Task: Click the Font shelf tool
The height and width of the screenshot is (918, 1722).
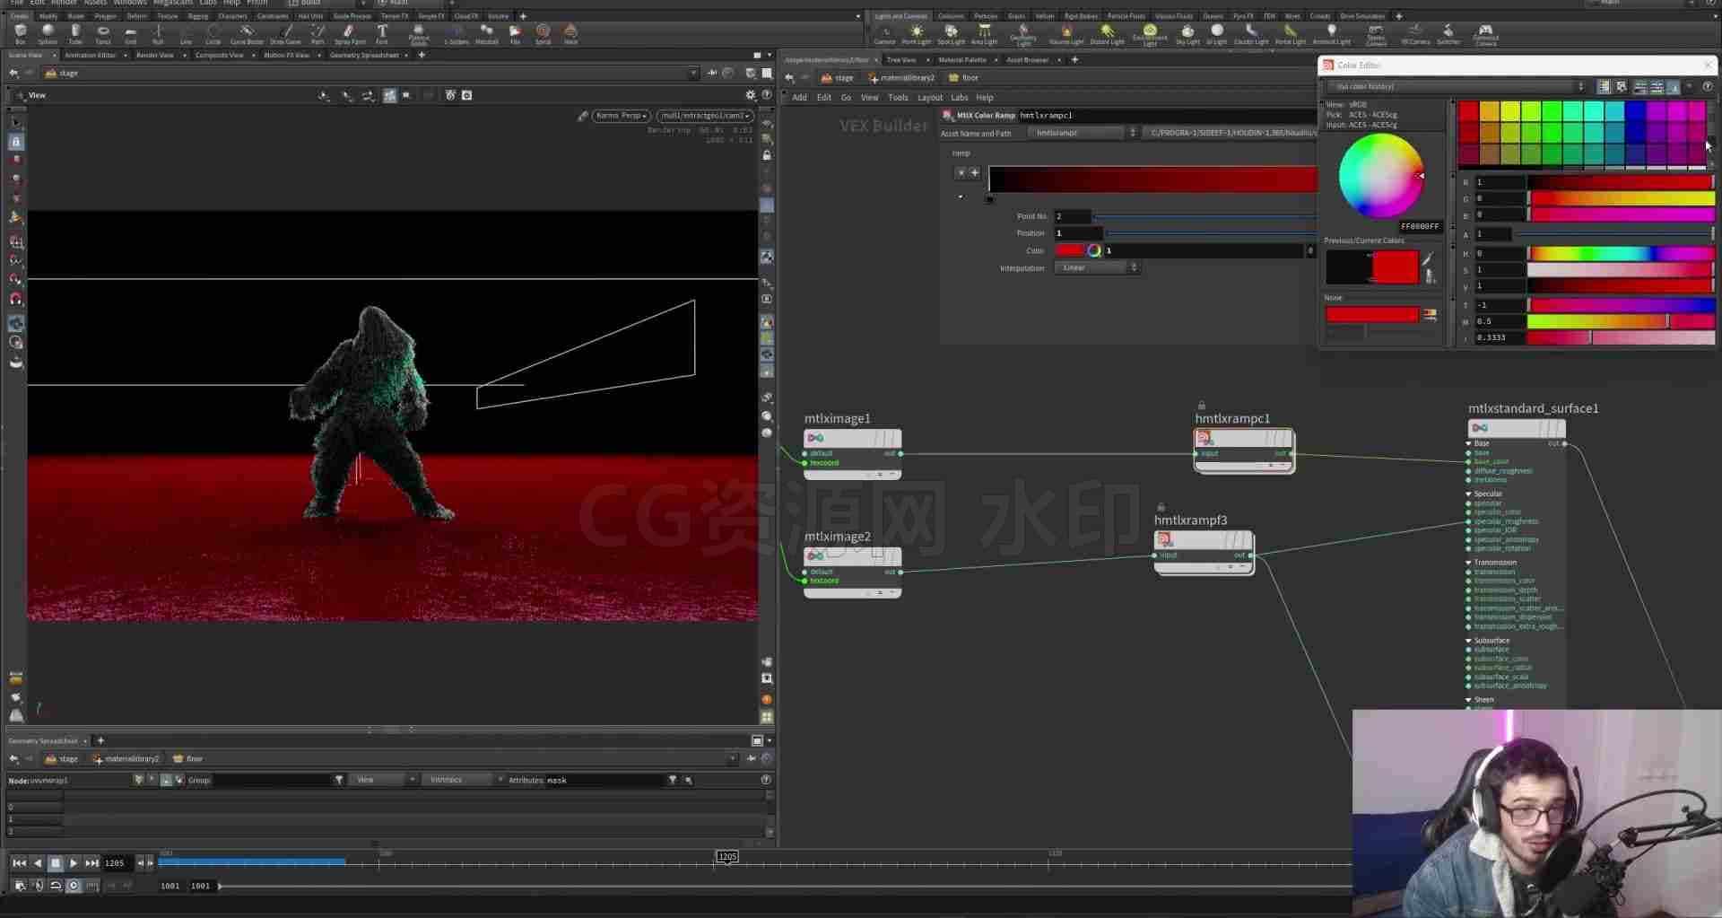Action: pyautogui.click(x=382, y=34)
